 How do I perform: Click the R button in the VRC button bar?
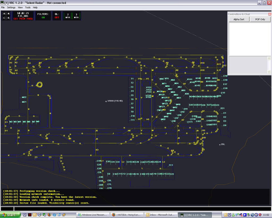click(x=8, y=18)
